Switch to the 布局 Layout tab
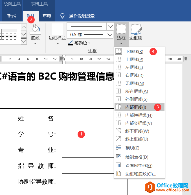The width and height of the screenshot is (191, 195). (x=47, y=16)
